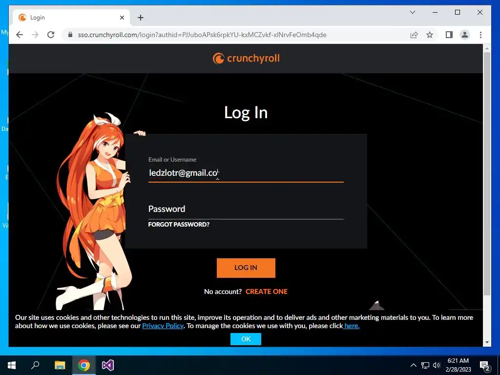Open Windows taskbar search
The width and height of the screenshot is (500, 375).
click(35, 365)
